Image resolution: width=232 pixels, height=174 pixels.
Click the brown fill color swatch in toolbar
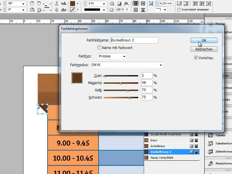[x=72, y=3]
